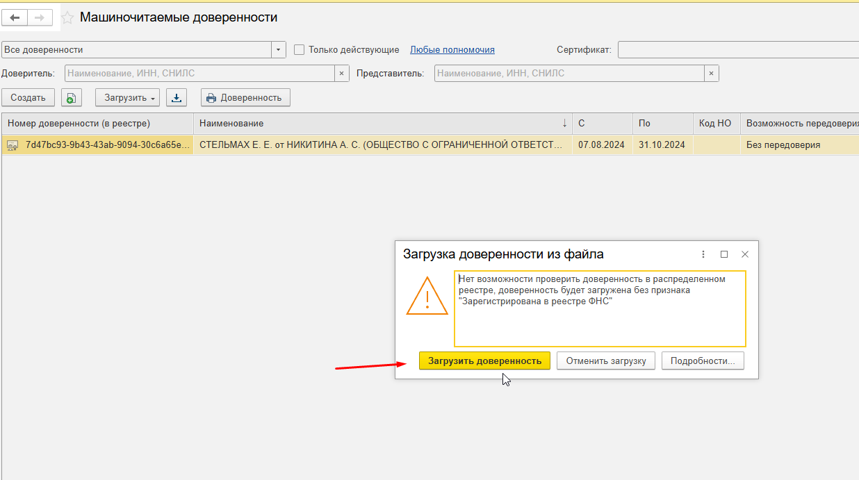This screenshot has height=480, width=859.
Task: Click the 'Наименование' column header
Action: point(231,123)
